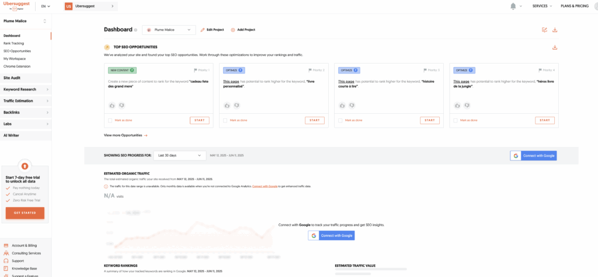Open the Plume Malice dropdown next to Dashboard
598x277 pixels.
pos(169,30)
